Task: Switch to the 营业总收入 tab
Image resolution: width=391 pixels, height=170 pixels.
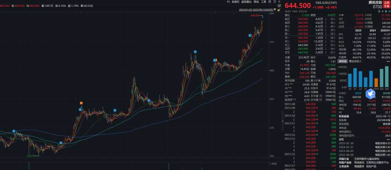Action: pos(356,61)
